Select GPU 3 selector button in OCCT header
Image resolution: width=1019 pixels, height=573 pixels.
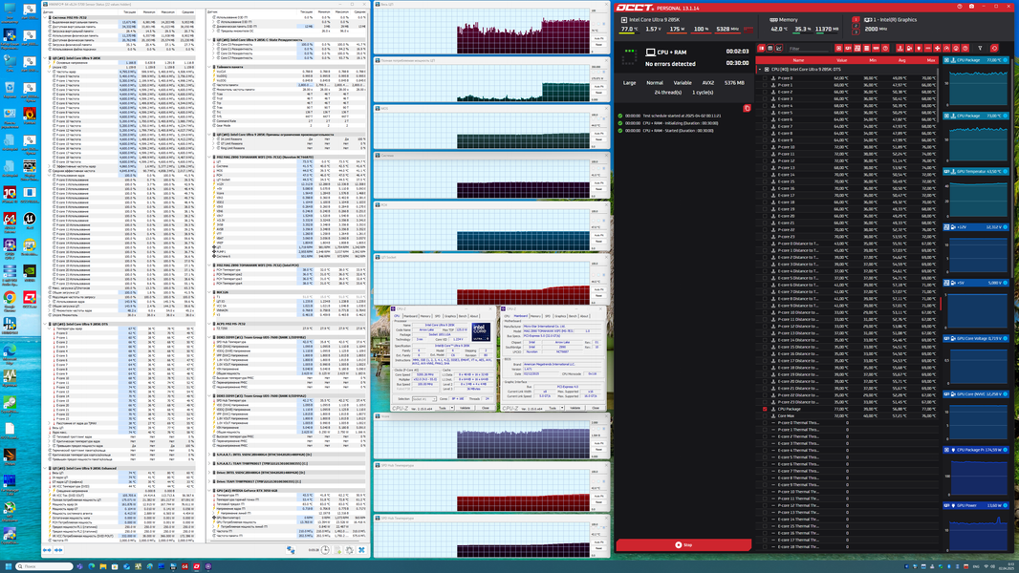856,32
